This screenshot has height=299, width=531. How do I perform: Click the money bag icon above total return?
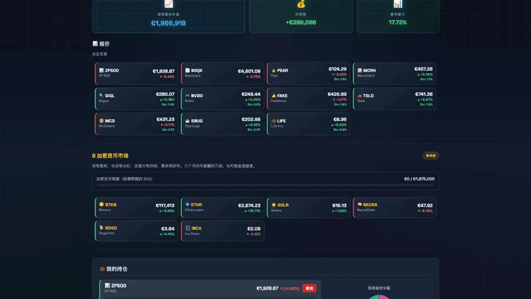click(301, 4)
